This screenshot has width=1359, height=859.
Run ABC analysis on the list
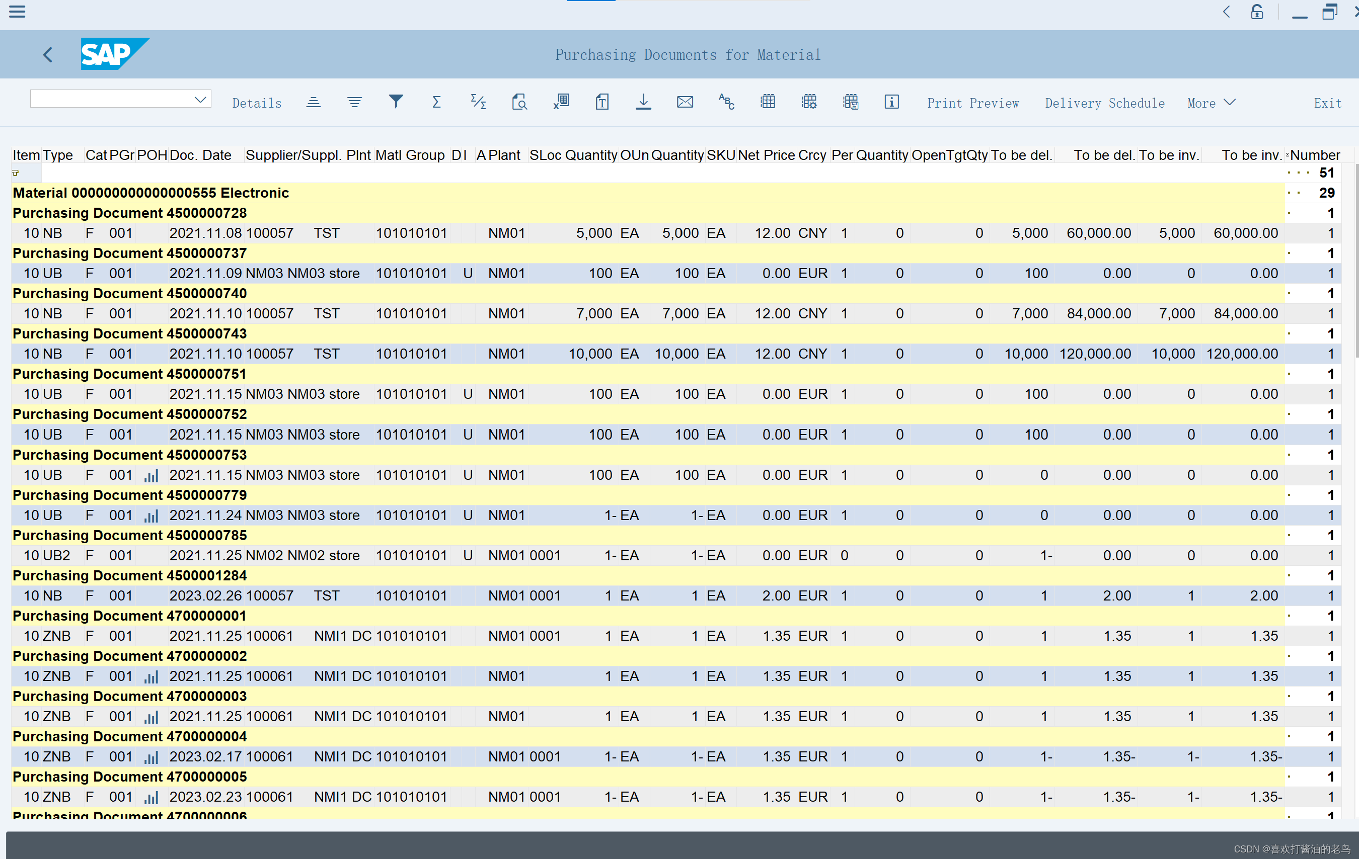726,102
